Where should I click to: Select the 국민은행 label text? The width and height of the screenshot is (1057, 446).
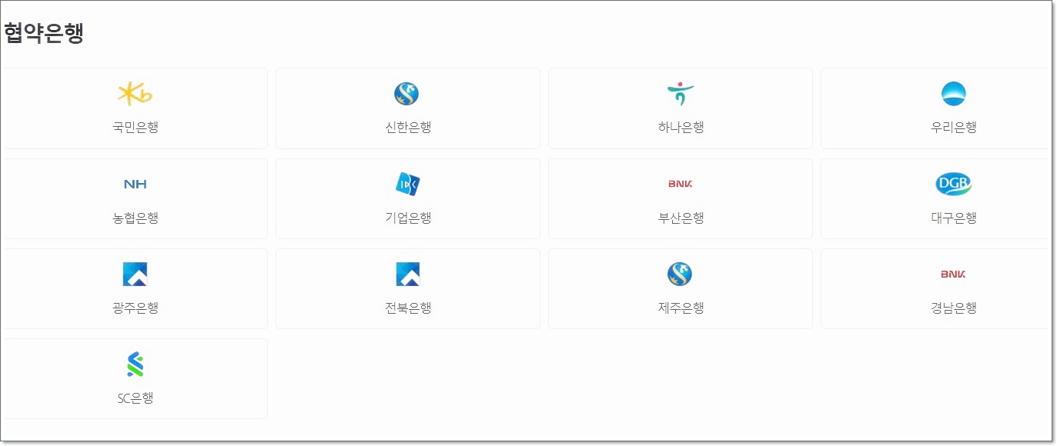tap(135, 127)
